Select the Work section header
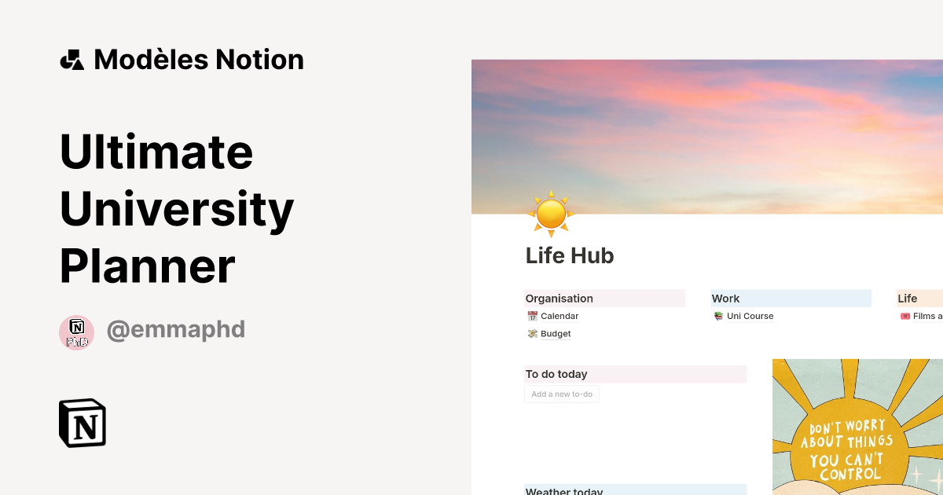 725,299
